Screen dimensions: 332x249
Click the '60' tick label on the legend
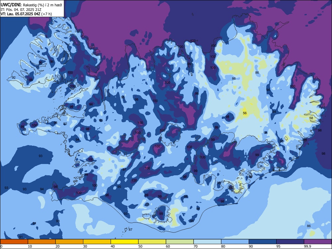click(168, 246)
